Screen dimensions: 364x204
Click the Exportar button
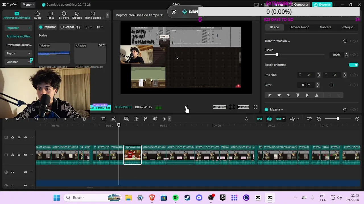pos(322,5)
